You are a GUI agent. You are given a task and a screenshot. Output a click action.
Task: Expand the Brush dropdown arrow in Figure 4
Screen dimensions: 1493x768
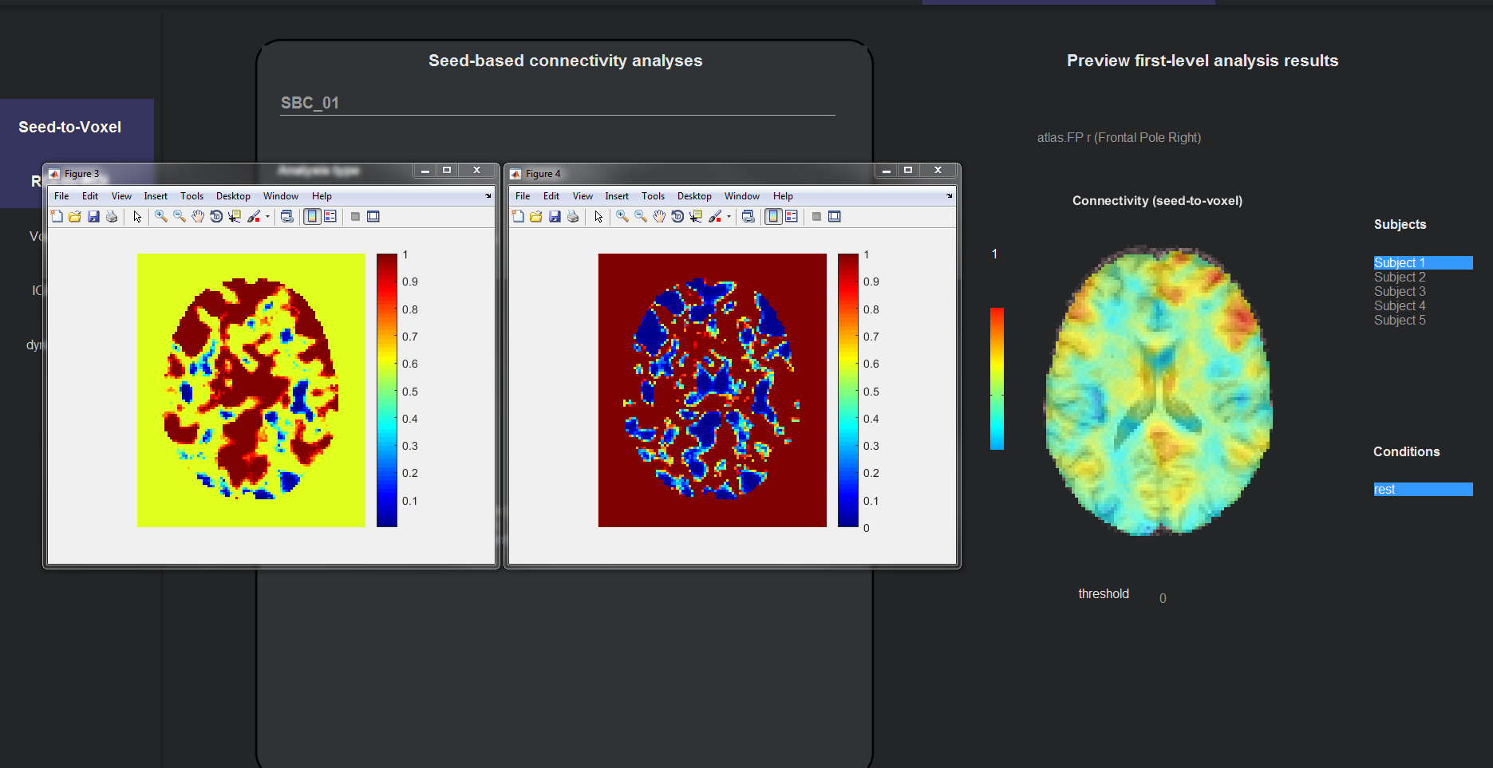pyautogui.click(x=729, y=216)
